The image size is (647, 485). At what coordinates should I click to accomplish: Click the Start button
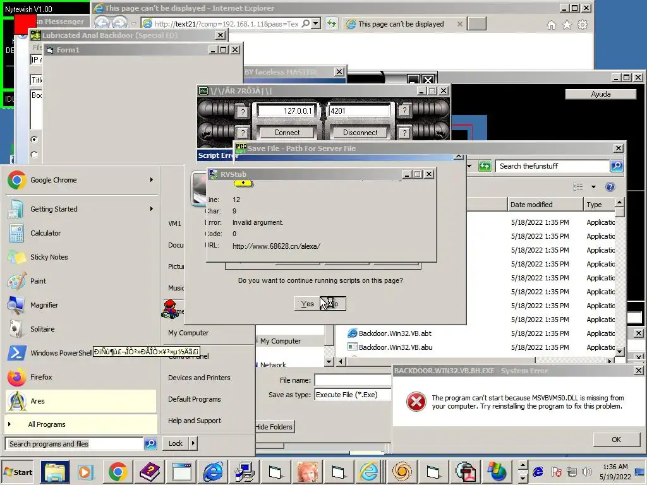click(x=18, y=471)
